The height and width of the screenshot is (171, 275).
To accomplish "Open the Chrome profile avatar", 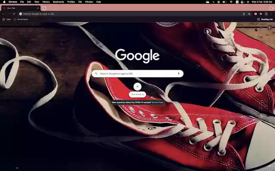I will click(x=266, y=14).
